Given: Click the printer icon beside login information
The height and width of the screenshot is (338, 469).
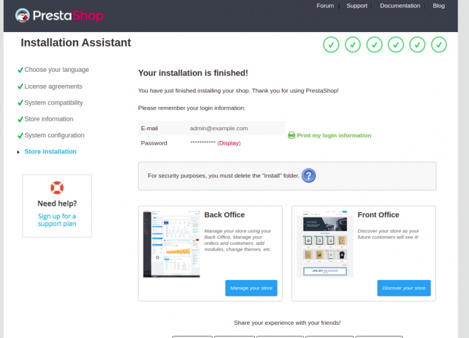Looking at the screenshot, I should point(291,135).
